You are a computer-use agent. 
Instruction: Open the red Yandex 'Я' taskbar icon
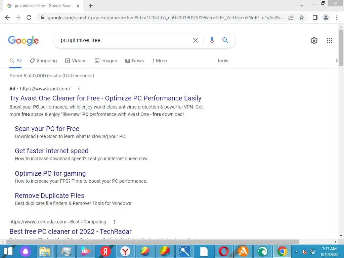click(x=105, y=251)
